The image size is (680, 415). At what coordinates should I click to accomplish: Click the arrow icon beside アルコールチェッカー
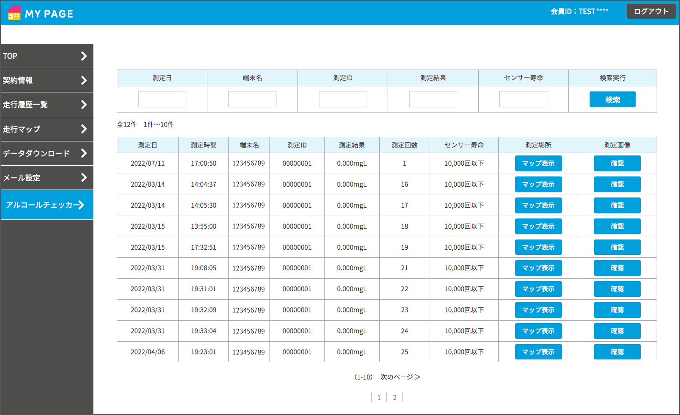(81, 205)
